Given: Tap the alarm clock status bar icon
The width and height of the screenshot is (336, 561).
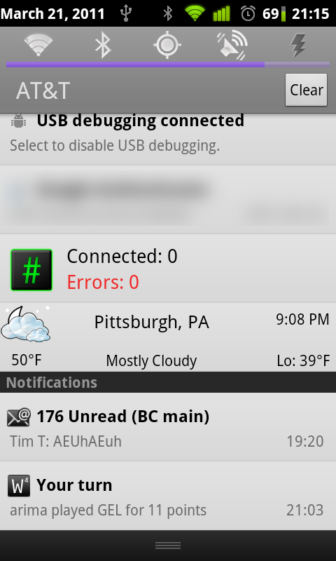Looking at the screenshot, I should (x=248, y=13).
